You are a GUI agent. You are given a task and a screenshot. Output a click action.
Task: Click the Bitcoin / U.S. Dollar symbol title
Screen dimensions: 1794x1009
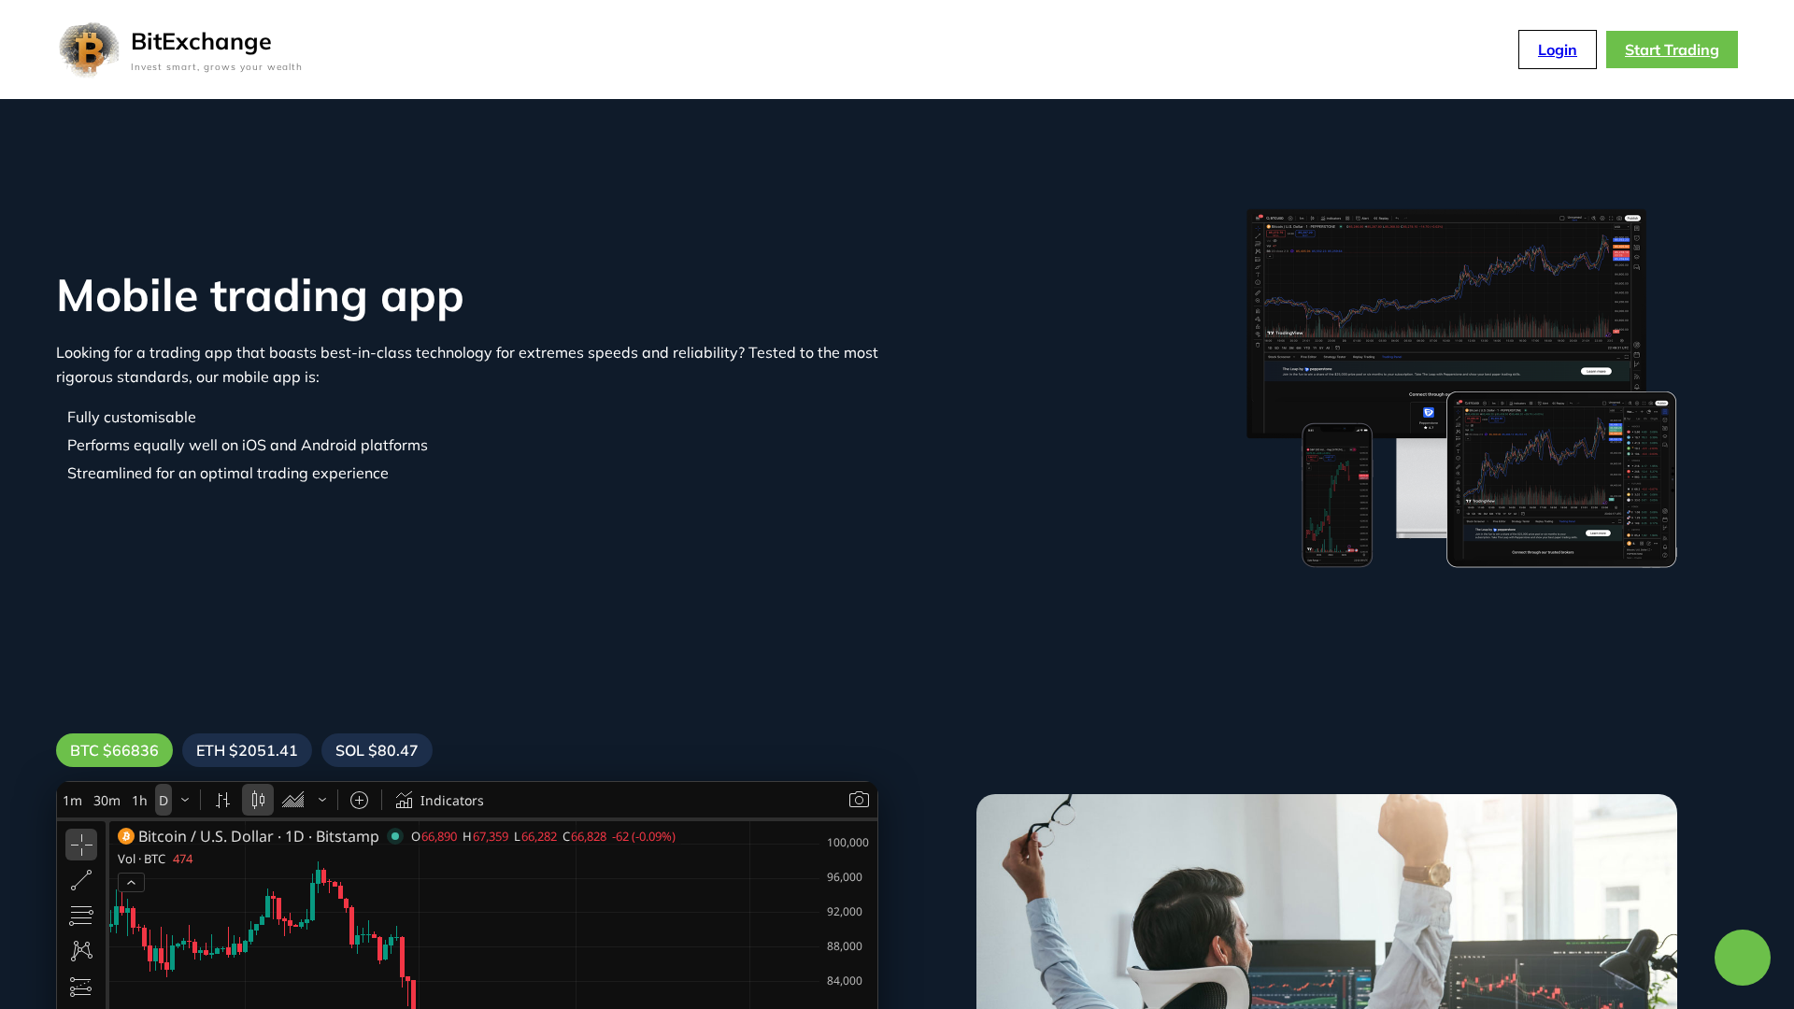(259, 836)
